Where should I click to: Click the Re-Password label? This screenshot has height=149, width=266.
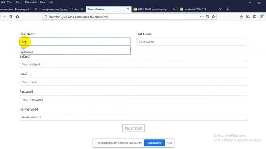[x=29, y=109]
